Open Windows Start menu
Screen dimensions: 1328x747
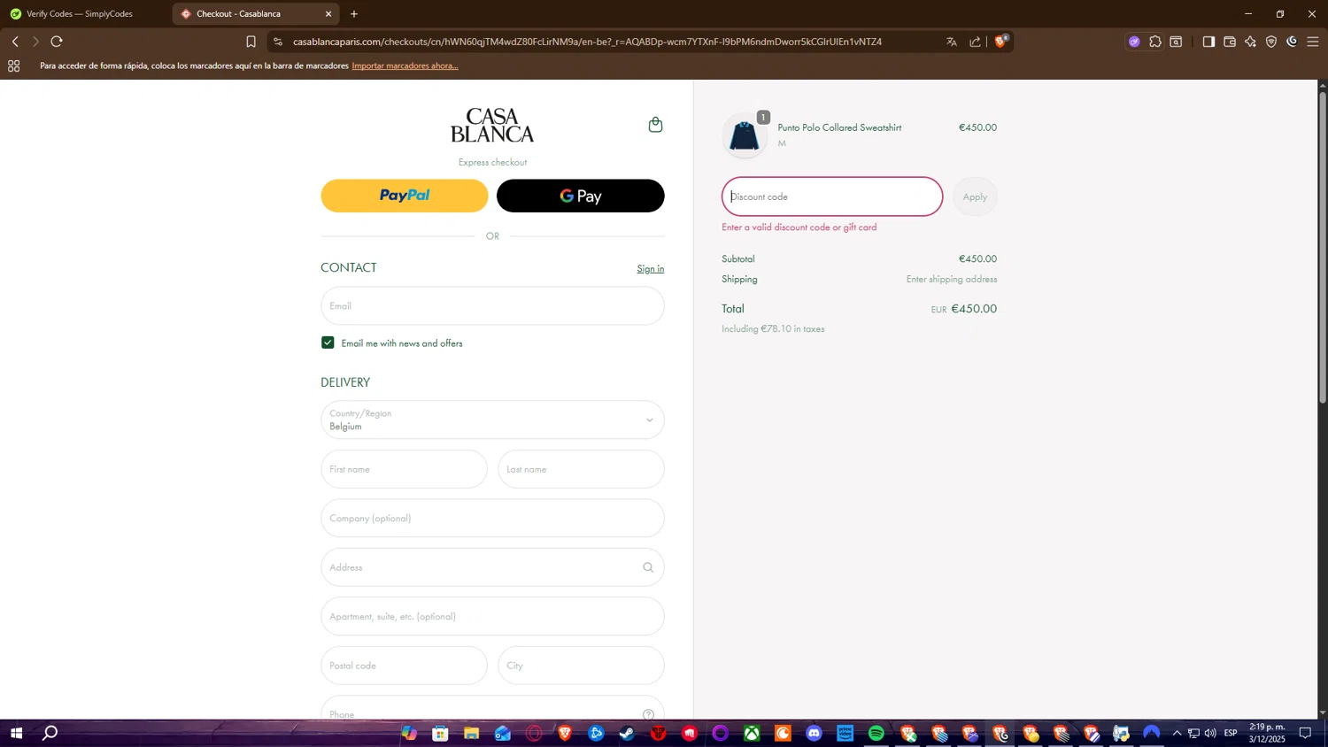(16, 734)
